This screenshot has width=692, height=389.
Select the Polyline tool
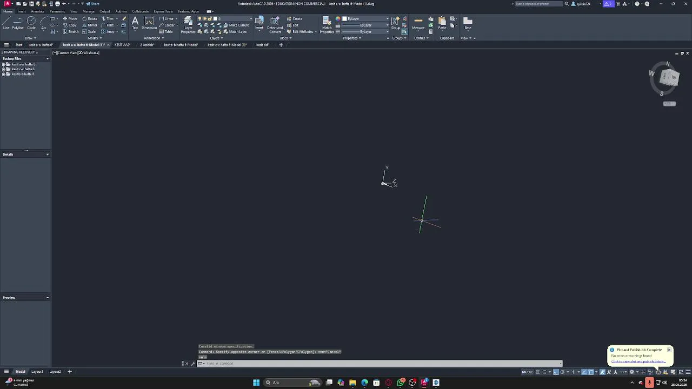pyautogui.click(x=18, y=23)
